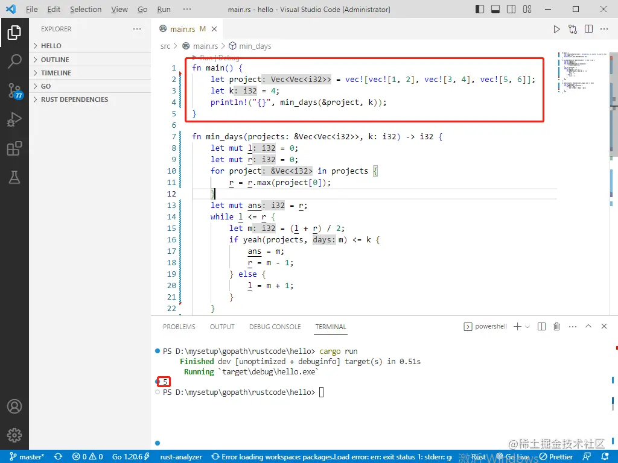Click the master branch status item
Viewport: 618px width, 463px height.
coord(27,457)
